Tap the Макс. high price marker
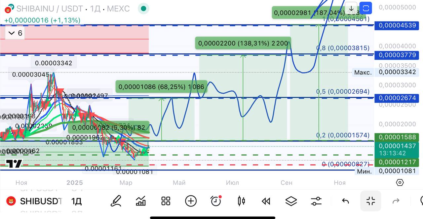This screenshot has width=423, height=219. coord(363,72)
